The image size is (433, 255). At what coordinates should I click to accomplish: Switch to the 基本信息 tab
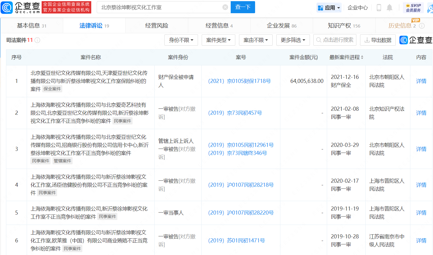coord(32,26)
